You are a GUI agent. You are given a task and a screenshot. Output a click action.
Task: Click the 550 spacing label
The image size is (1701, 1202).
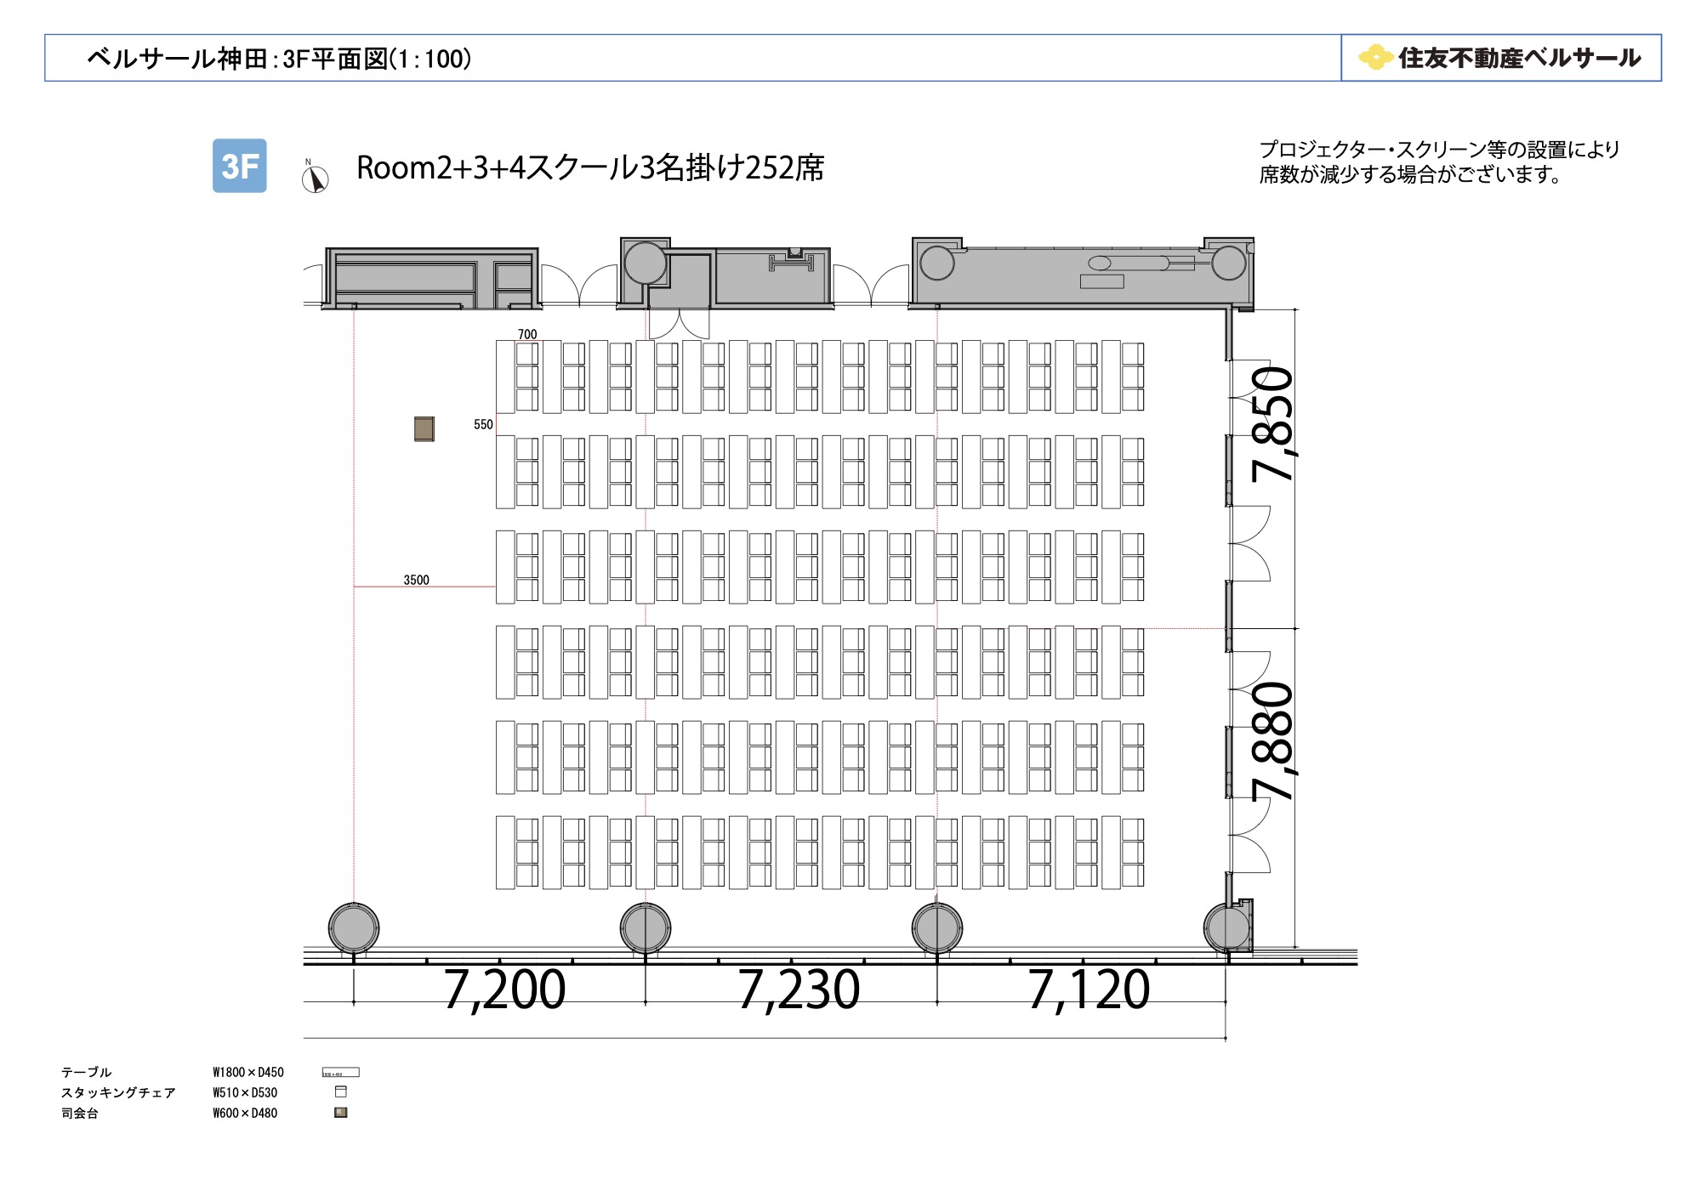click(483, 424)
